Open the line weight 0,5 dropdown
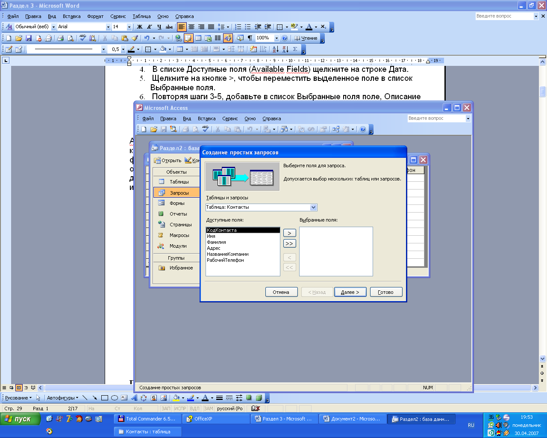 click(123, 50)
